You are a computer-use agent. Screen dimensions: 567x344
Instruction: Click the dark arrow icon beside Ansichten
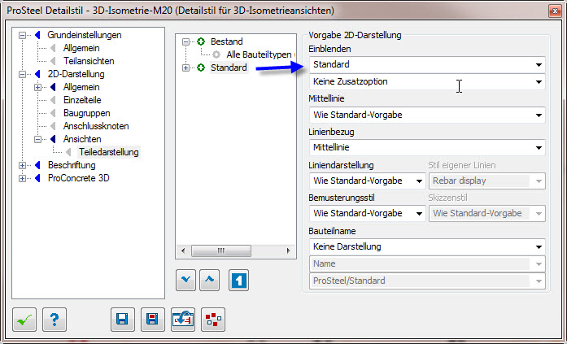[53, 139]
